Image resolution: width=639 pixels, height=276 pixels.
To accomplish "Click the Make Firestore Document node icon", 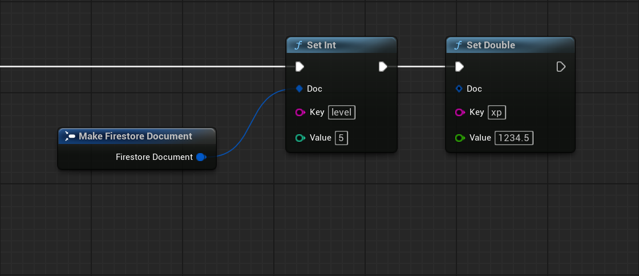I will click(70, 137).
